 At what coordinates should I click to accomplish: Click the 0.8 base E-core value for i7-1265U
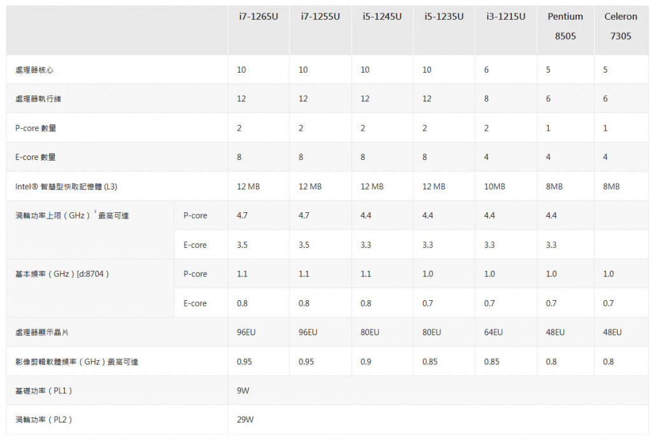[x=242, y=303]
